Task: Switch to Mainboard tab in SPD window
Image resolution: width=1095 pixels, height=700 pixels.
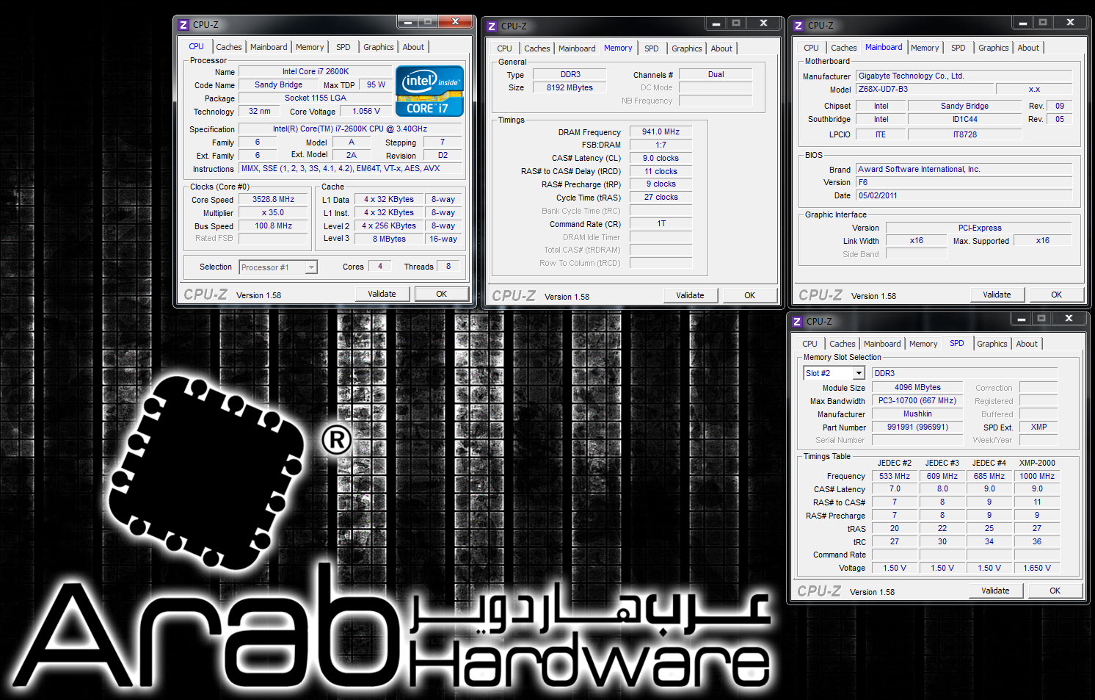Action: pos(882,344)
